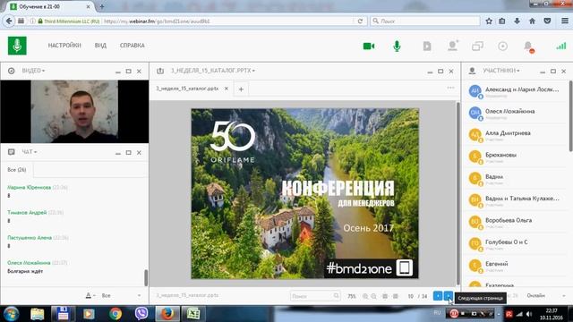Open the three-dots options in the presentation panel
Image resolution: width=573 pixels, height=322 pixels.
click(450, 88)
